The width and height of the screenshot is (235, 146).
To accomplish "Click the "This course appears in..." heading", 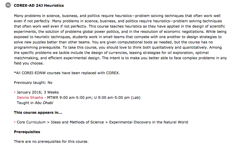I will 38,113.
